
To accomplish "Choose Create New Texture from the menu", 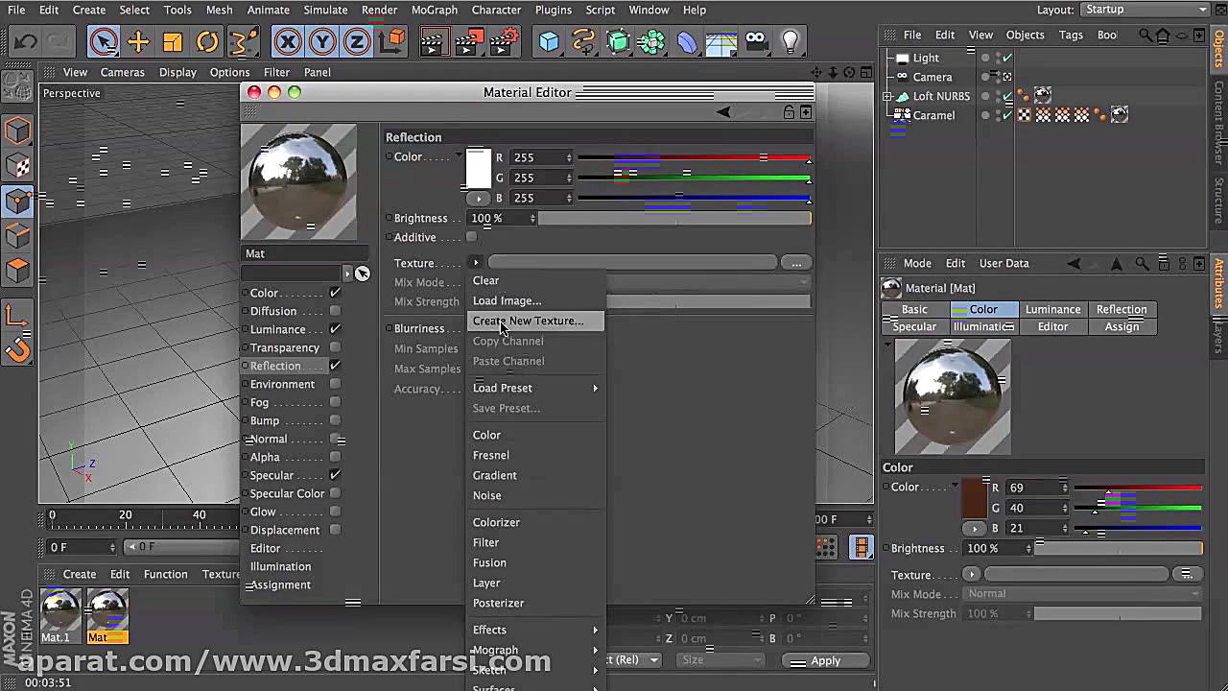I will tap(528, 321).
